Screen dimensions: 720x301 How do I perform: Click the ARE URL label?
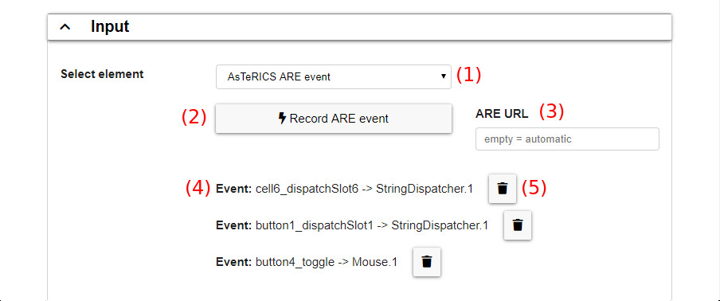tap(502, 114)
